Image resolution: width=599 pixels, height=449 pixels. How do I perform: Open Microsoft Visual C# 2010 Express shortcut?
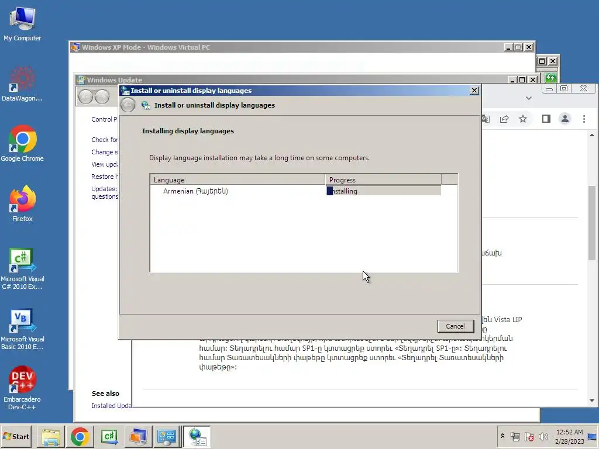[x=22, y=269]
